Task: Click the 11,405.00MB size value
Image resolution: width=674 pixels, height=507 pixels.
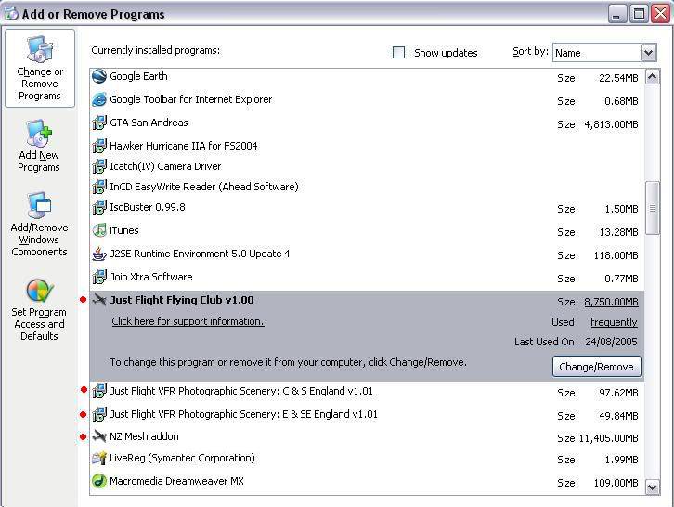Action: tap(608, 438)
